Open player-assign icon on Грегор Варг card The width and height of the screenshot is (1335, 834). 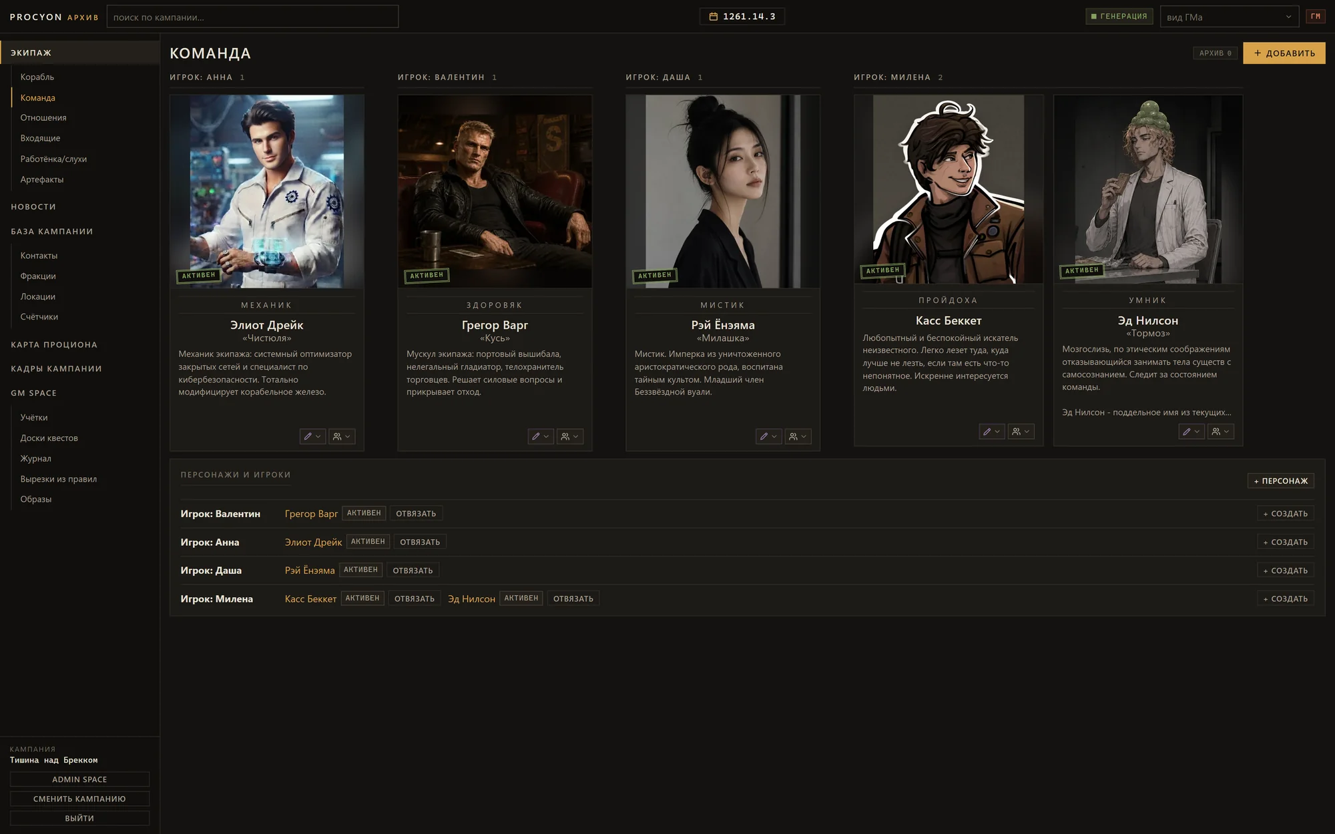(570, 436)
